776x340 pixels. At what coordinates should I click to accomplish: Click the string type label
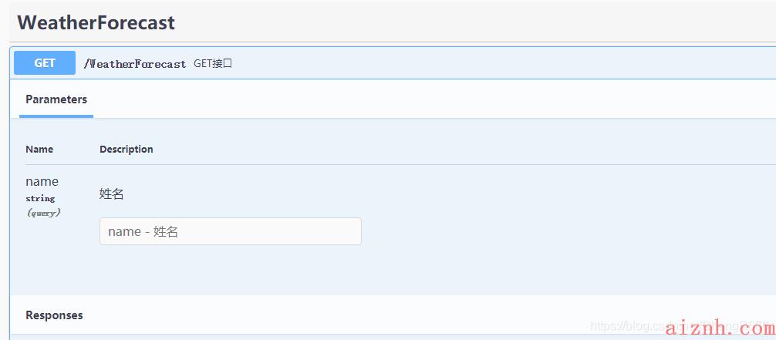[40, 198]
